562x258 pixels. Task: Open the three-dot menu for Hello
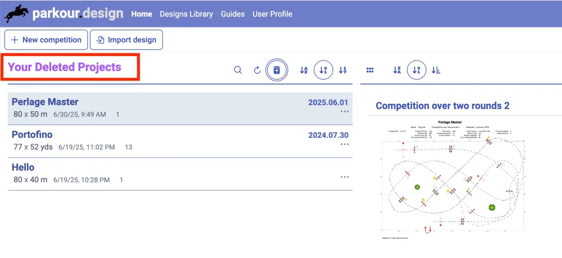pyautogui.click(x=345, y=177)
